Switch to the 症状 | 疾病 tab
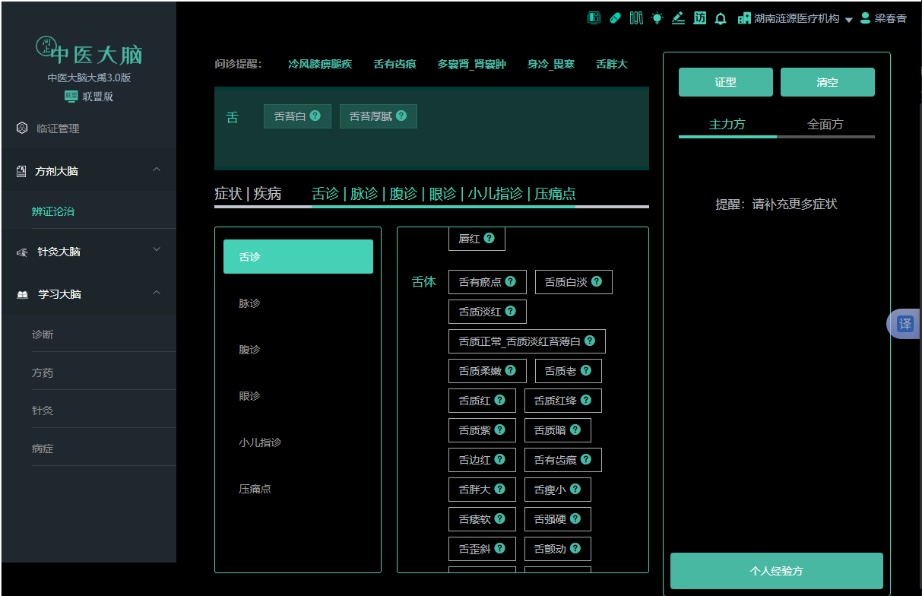Image resolution: width=922 pixels, height=596 pixels. click(248, 194)
